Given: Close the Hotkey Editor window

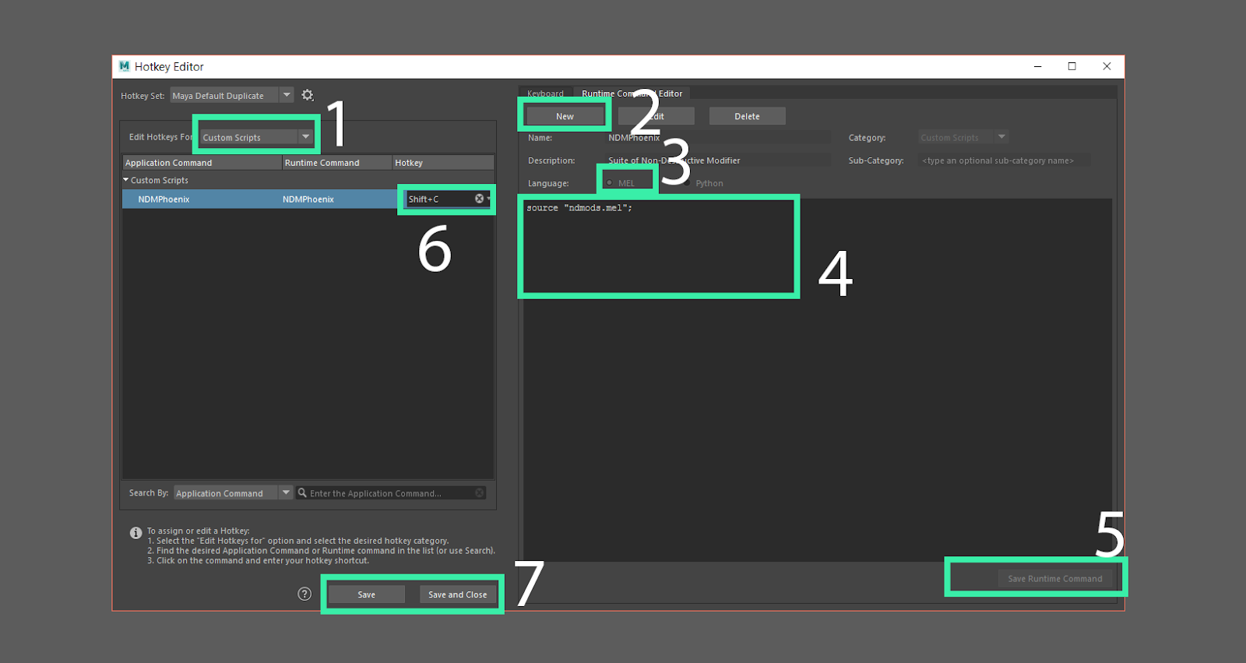Looking at the screenshot, I should 1107,66.
